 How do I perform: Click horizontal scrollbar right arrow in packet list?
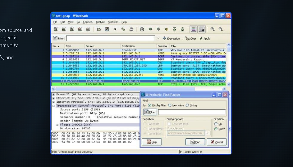point(224,89)
